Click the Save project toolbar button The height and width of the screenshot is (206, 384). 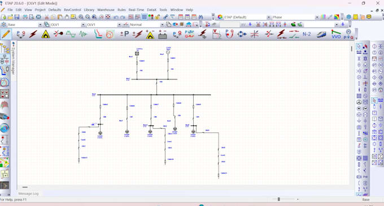[x=17, y=17]
